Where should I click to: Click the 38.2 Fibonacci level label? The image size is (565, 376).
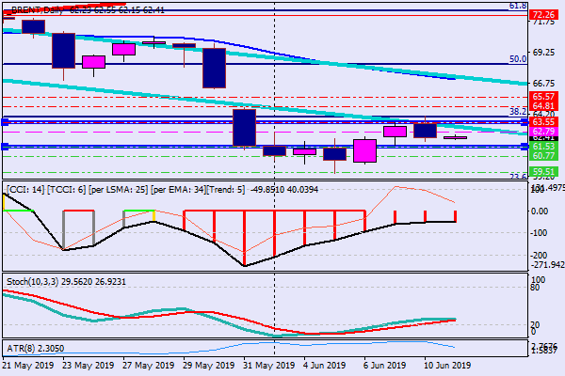click(x=517, y=111)
